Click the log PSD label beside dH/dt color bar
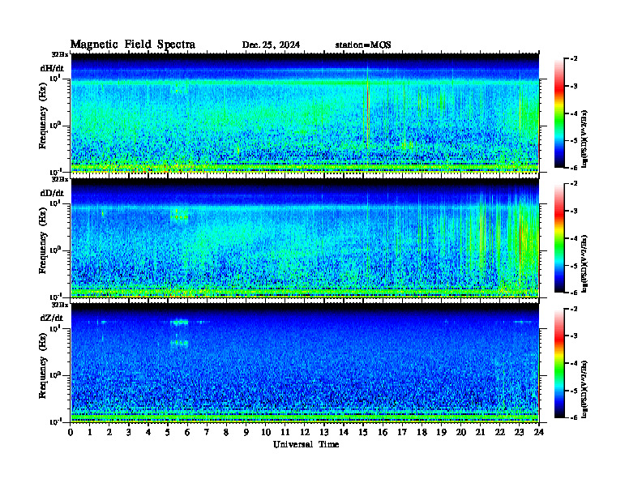The width and height of the screenshot is (642, 496). coord(584,139)
